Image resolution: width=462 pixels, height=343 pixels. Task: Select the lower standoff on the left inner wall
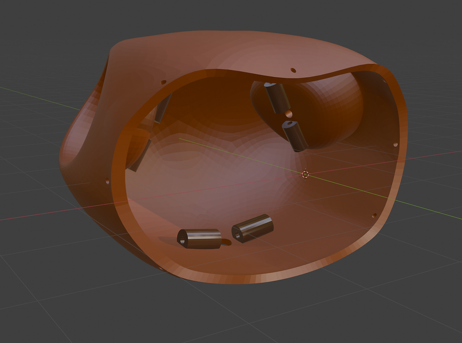pyautogui.click(x=140, y=156)
